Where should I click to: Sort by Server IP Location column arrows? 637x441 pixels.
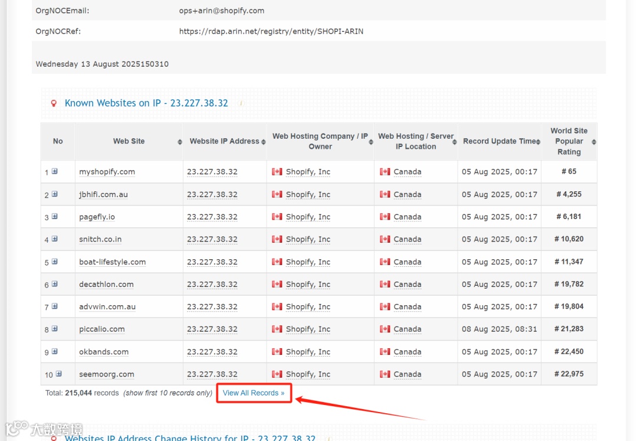click(454, 142)
